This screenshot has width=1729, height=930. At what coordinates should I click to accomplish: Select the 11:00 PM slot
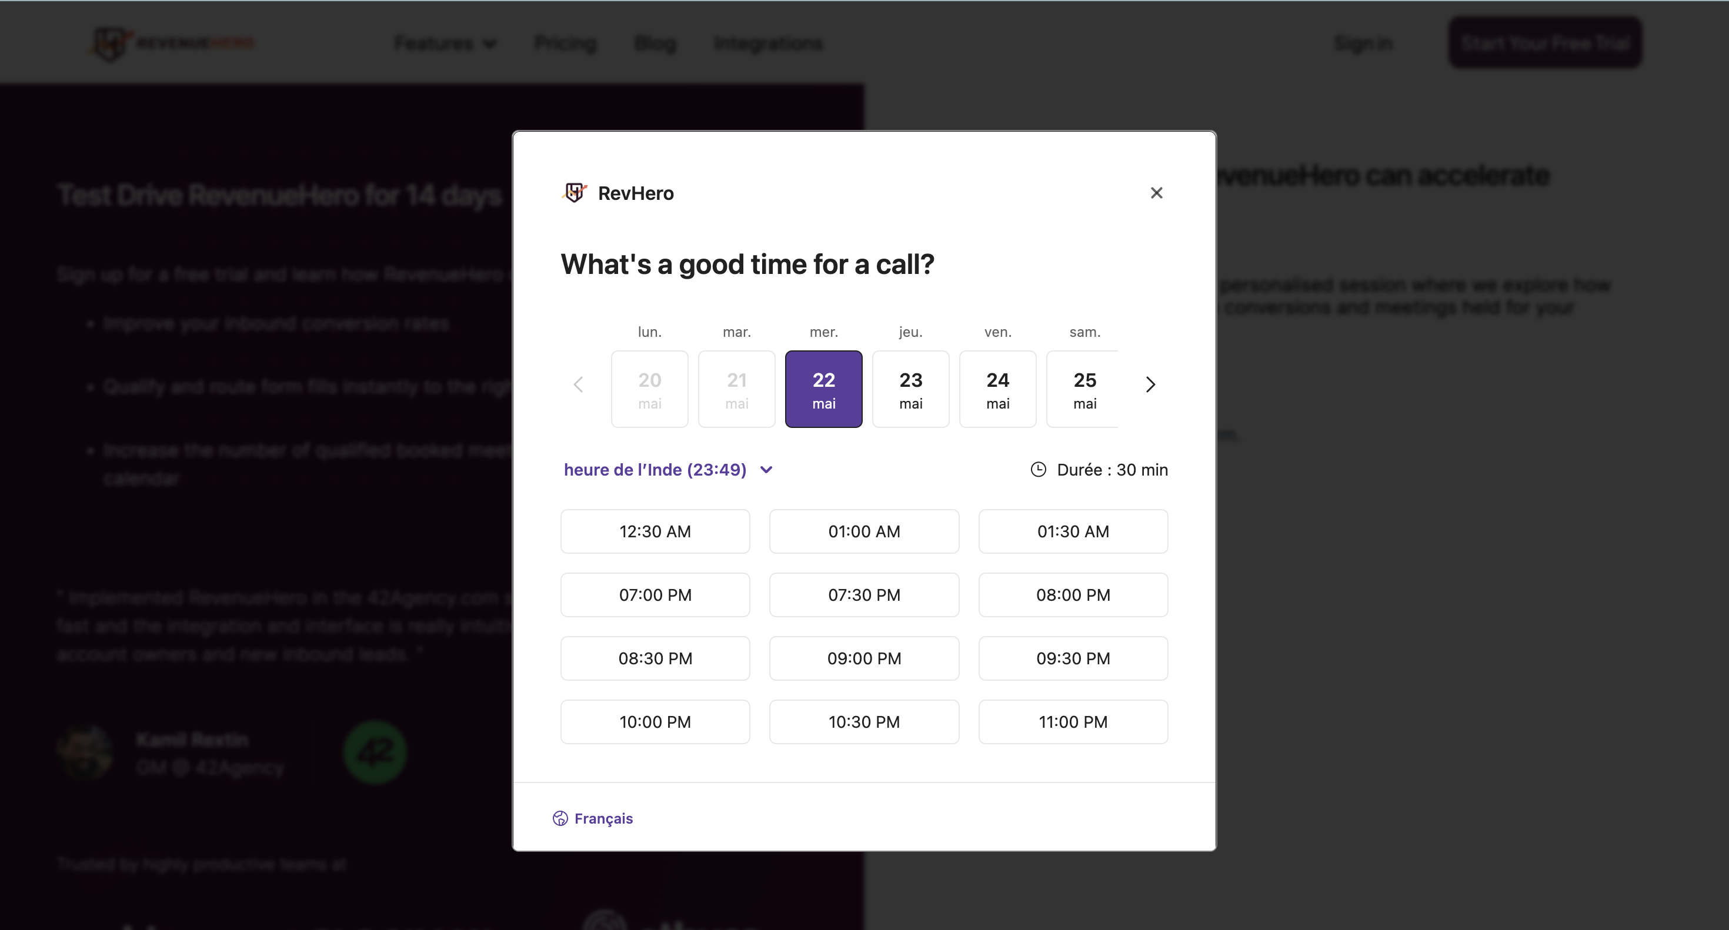coord(1073,722)
